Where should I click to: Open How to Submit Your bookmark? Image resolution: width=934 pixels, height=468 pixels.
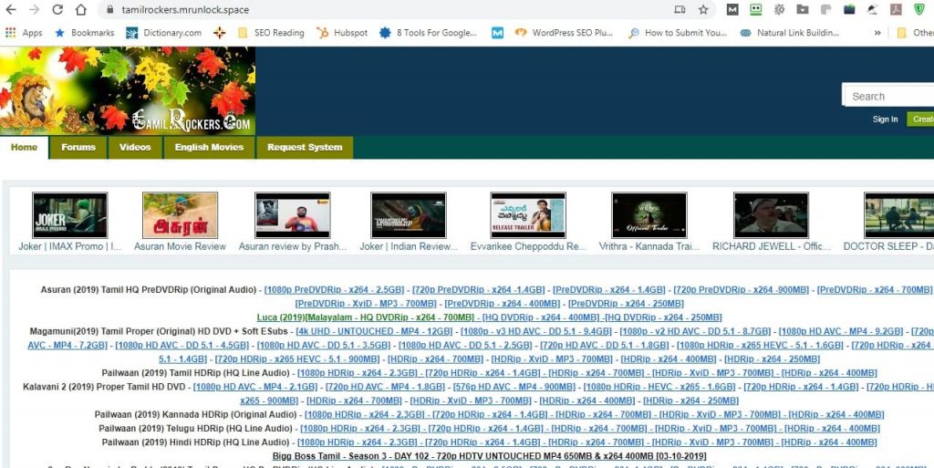678,33
